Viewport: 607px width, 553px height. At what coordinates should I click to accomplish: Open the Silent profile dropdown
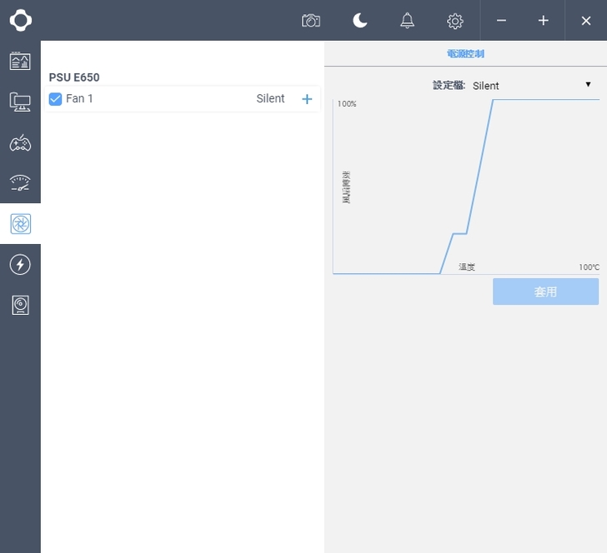[x=531, y=85]
